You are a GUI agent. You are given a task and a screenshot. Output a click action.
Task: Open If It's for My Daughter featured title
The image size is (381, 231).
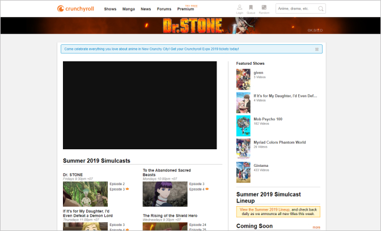(x=285, y=96)
